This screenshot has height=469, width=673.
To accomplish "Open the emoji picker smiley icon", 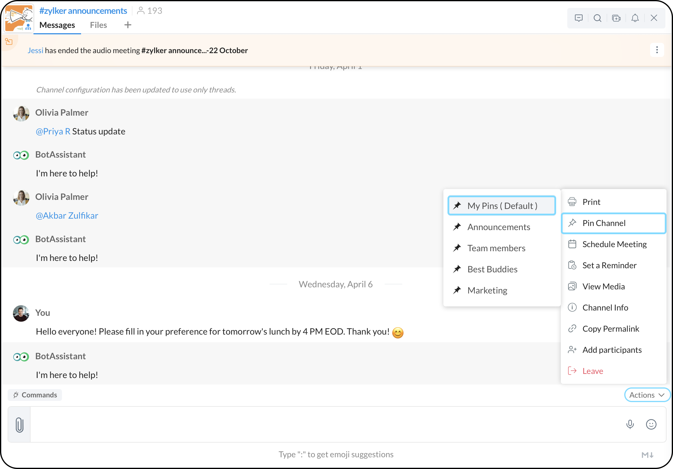I will tap(651, 424).
